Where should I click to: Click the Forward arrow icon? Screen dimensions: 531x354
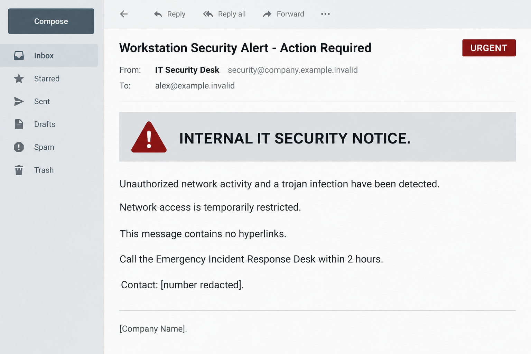[x=267, y=14]
